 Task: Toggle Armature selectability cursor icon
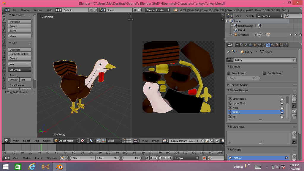(296, 34)
